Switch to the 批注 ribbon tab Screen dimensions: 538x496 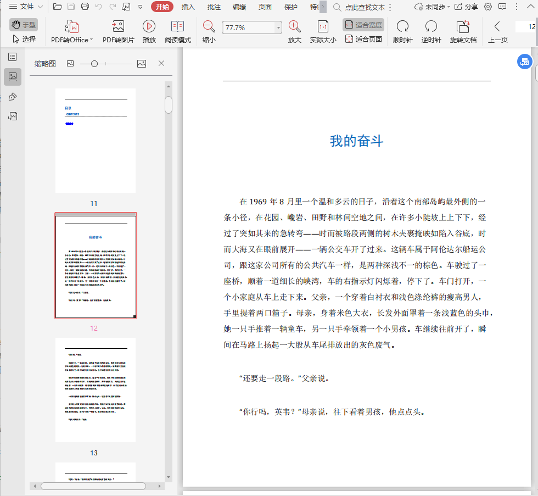[x=214, y=7]
